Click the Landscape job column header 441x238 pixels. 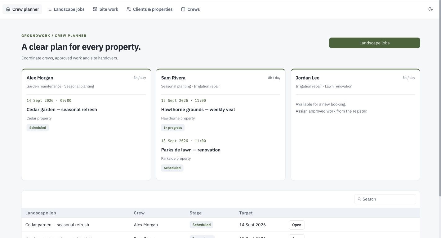[41, 213]
